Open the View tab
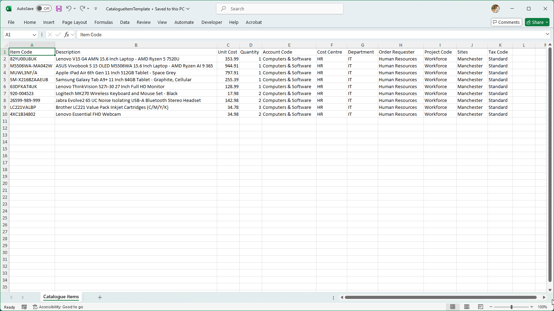 pos(162,22)
